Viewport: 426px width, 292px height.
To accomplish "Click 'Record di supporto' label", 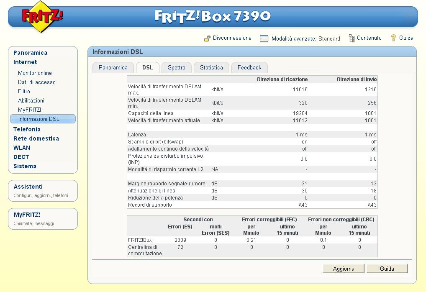I will point(150,205).
